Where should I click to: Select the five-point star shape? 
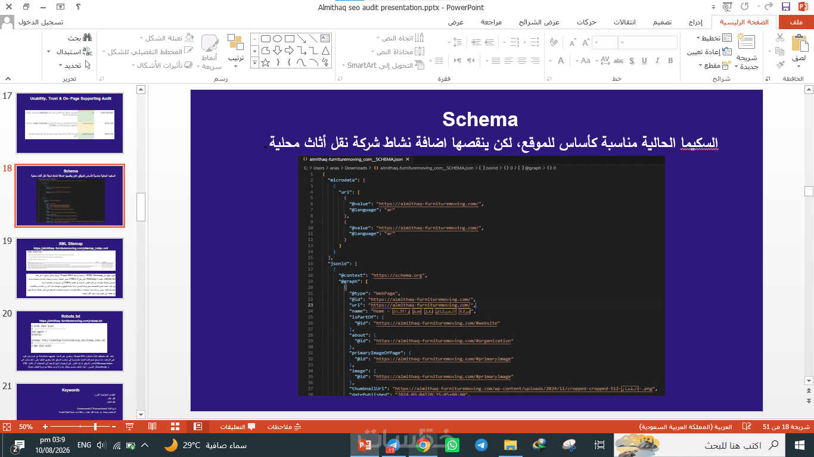click(x=266, y=62)
